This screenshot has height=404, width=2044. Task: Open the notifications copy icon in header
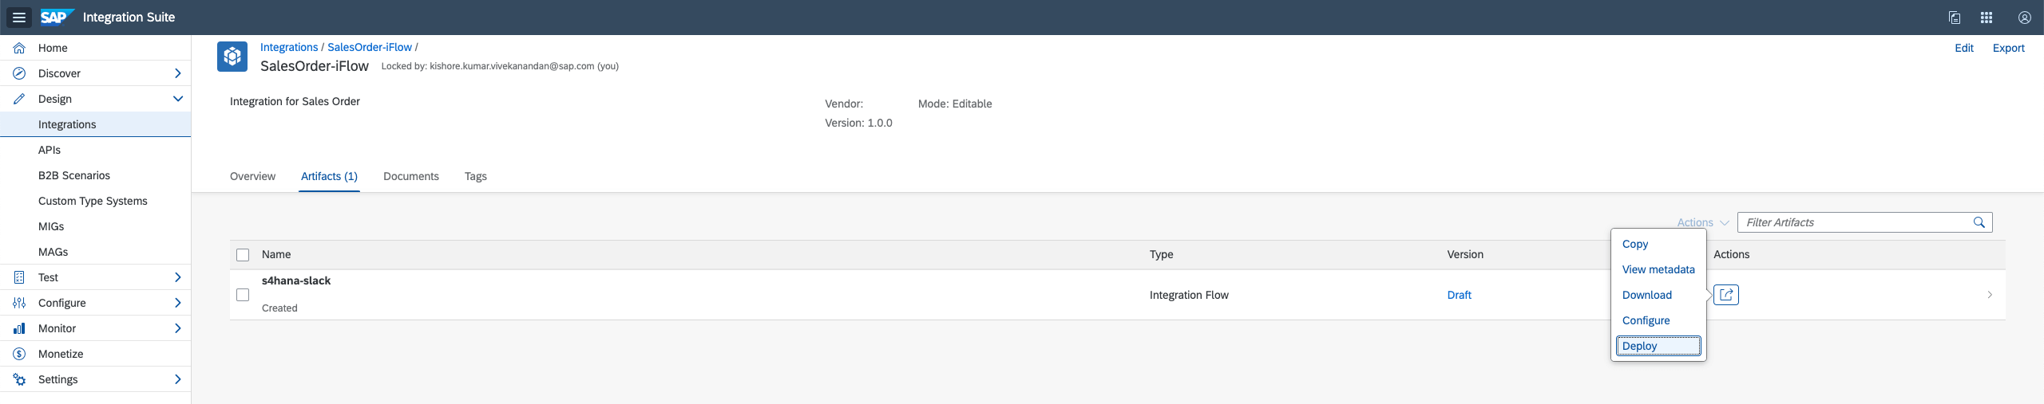coord(1955,18)
